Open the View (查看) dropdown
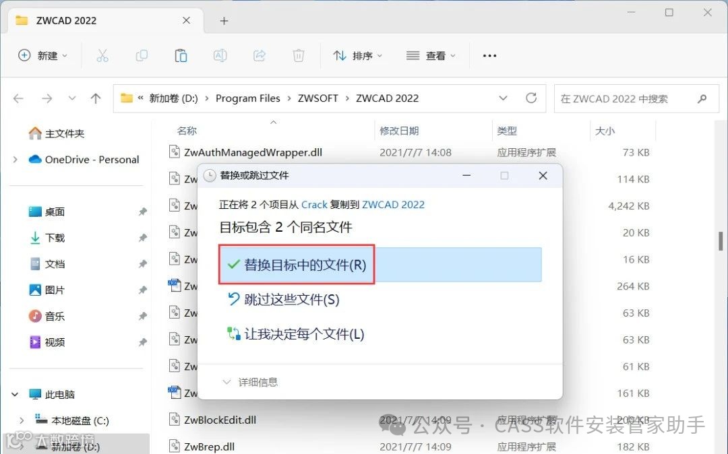Viewport: 728px width, 454px height. pyautogui.click(x=430, y=56)
